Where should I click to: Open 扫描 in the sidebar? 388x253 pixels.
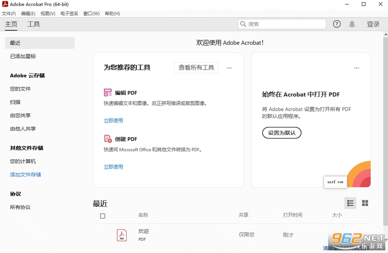coord(15,102)
